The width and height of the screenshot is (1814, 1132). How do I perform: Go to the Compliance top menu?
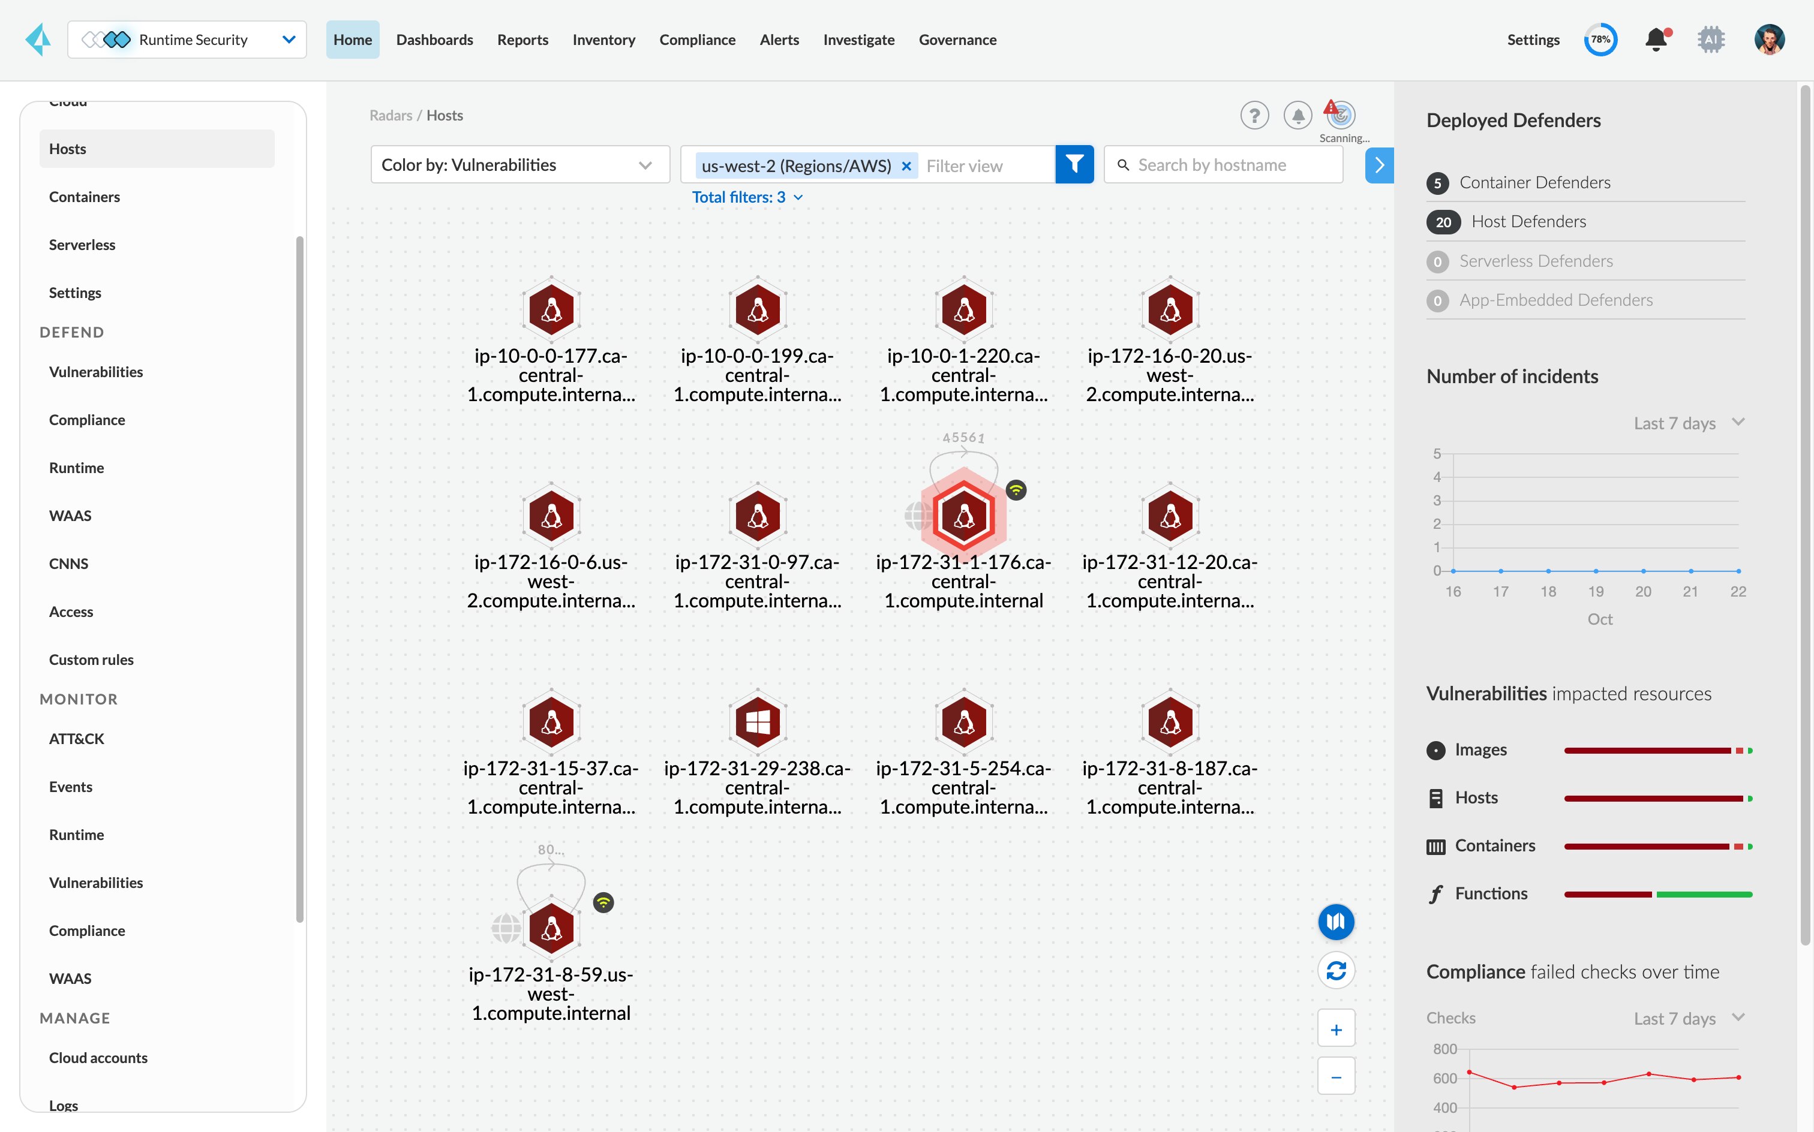[x=696, y=40]
